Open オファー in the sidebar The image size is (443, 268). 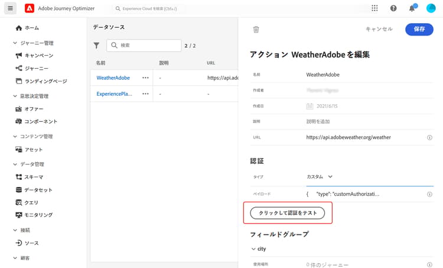click(34, 109)
